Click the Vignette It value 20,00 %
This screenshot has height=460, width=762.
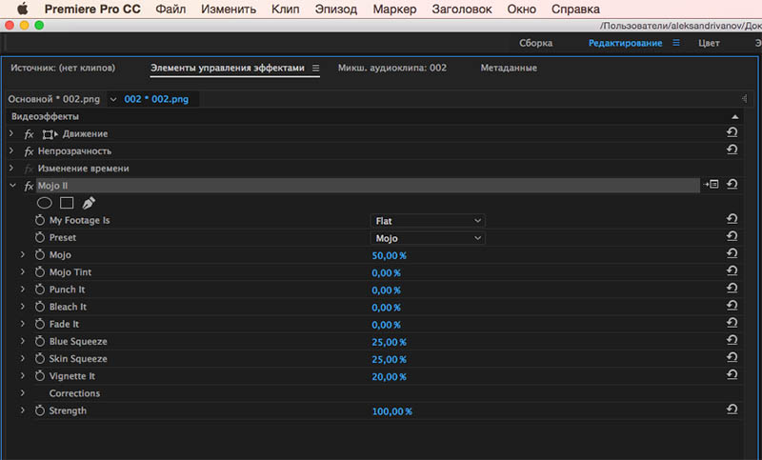389,376
